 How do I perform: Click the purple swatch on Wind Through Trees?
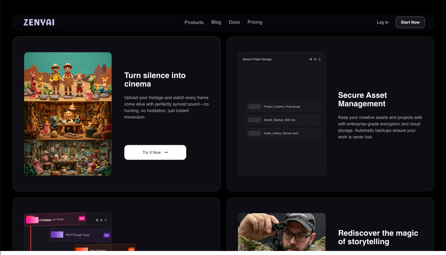pyautogui.click(x=57, y=235)
